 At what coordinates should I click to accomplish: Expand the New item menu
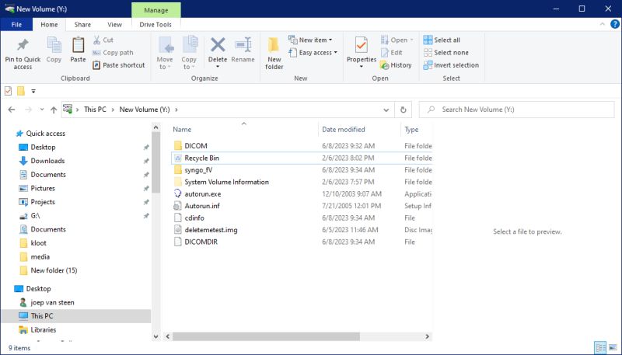(x=310, y=40)
